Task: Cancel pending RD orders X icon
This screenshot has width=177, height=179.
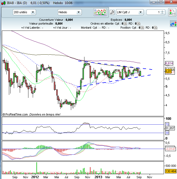Action: coord(138,24)
